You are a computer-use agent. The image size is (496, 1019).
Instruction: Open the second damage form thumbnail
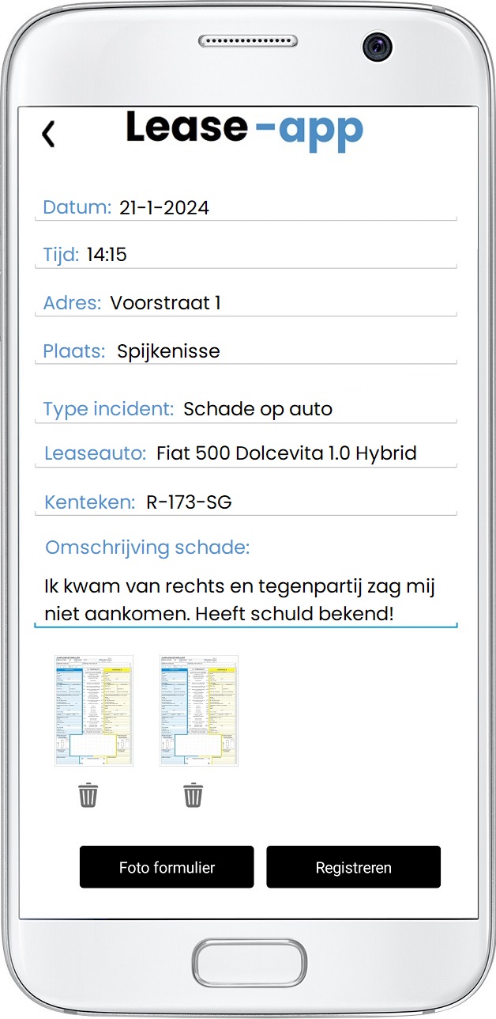pyautogui.click(x=198, y=710)
